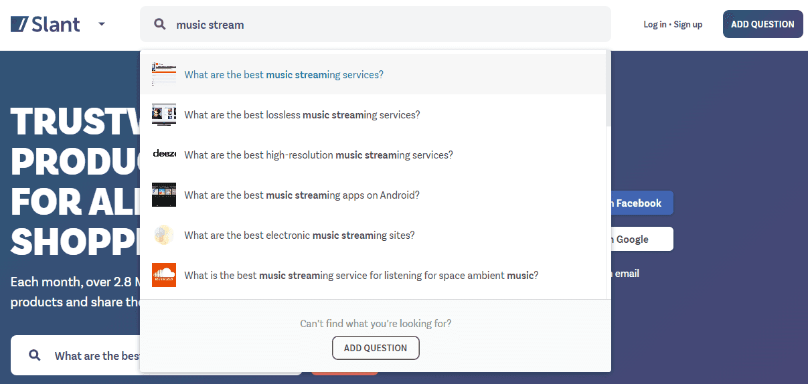Click the electronic music sites round icon
The image size is (808, 384).
(x=164, y=235)
